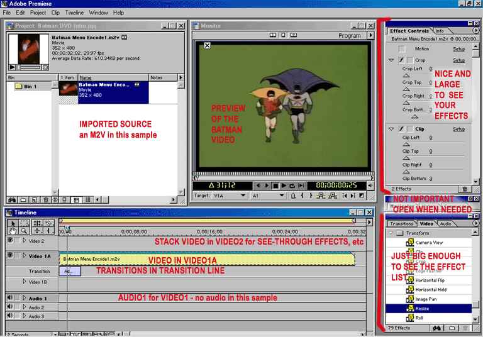Hide the Video 2 track eye icon
The image size is (483, 337).
pyautogui.click(x=10, y=240)
